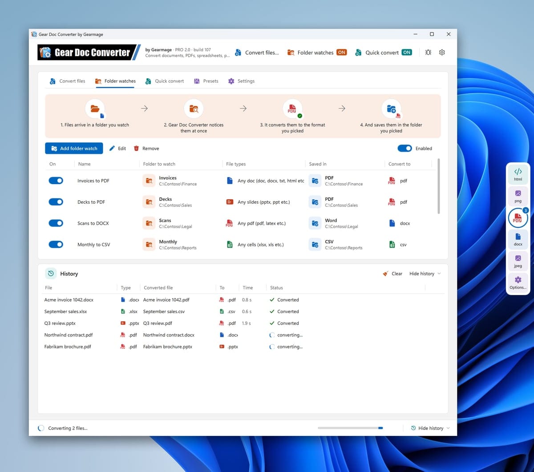
Task: Open the Presets tab
Action: [x=206, y=81]
